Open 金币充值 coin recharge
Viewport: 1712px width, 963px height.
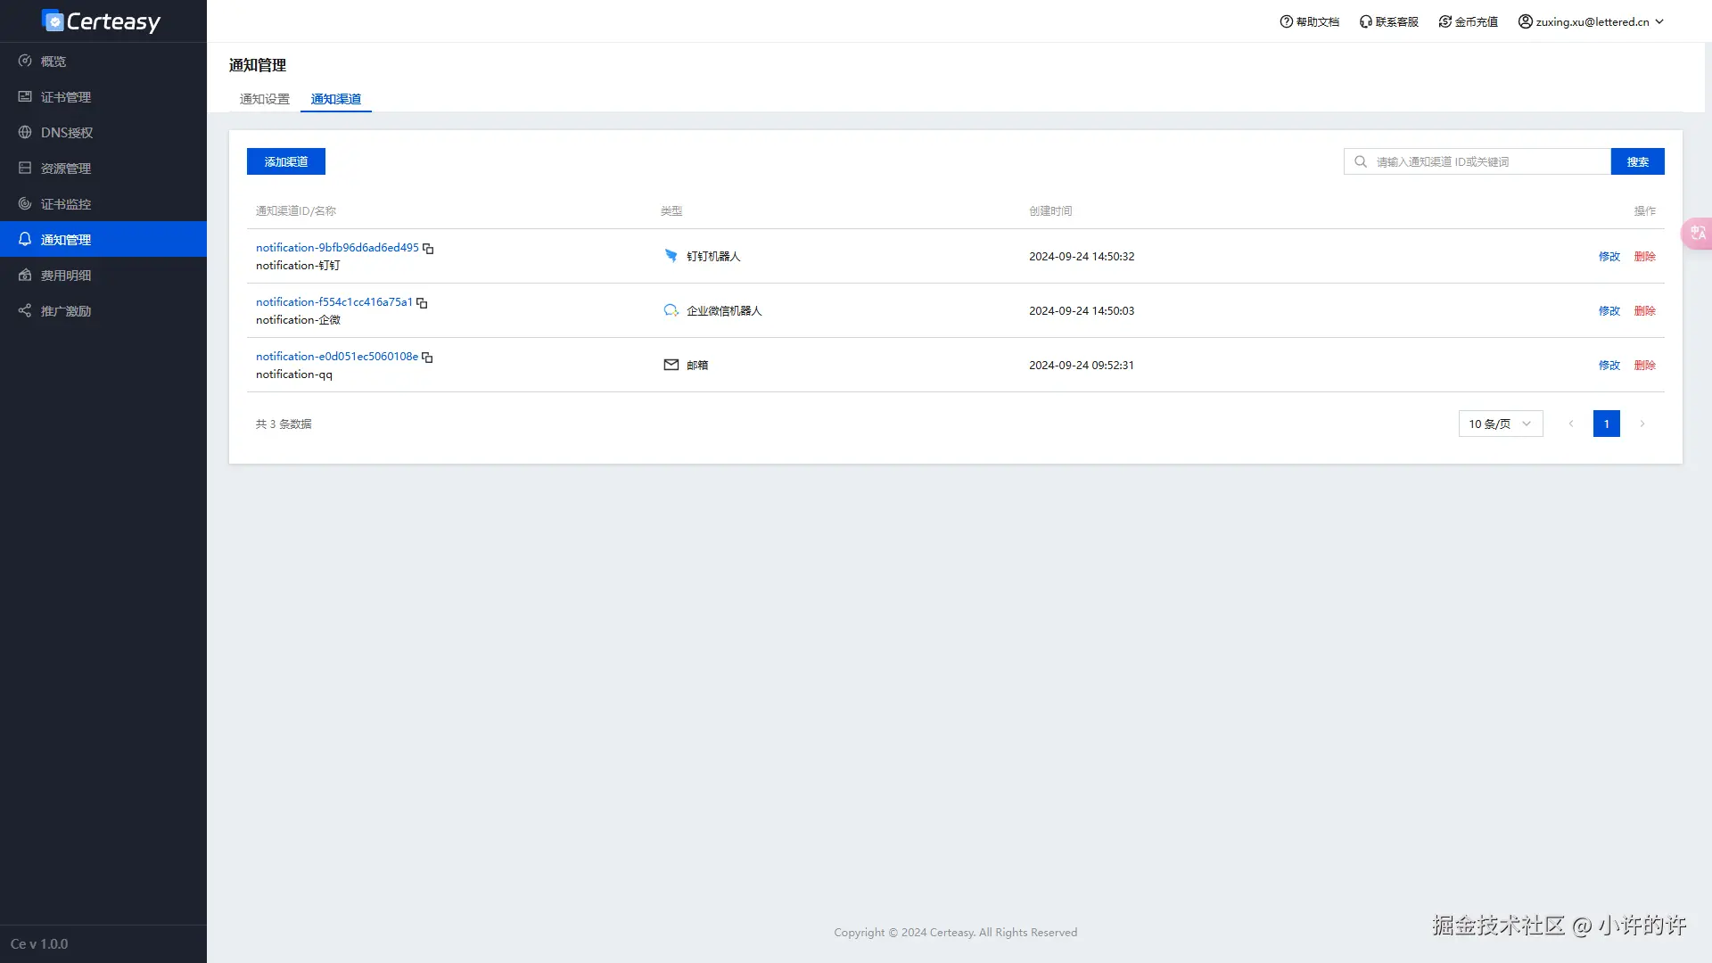pos(1468,22)
